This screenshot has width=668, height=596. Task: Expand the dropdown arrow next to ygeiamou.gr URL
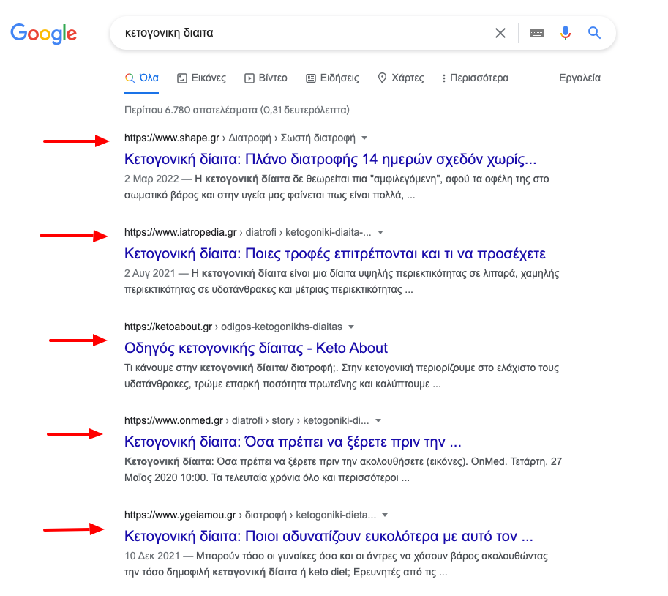pyautogui.click(x=385, y=515)
